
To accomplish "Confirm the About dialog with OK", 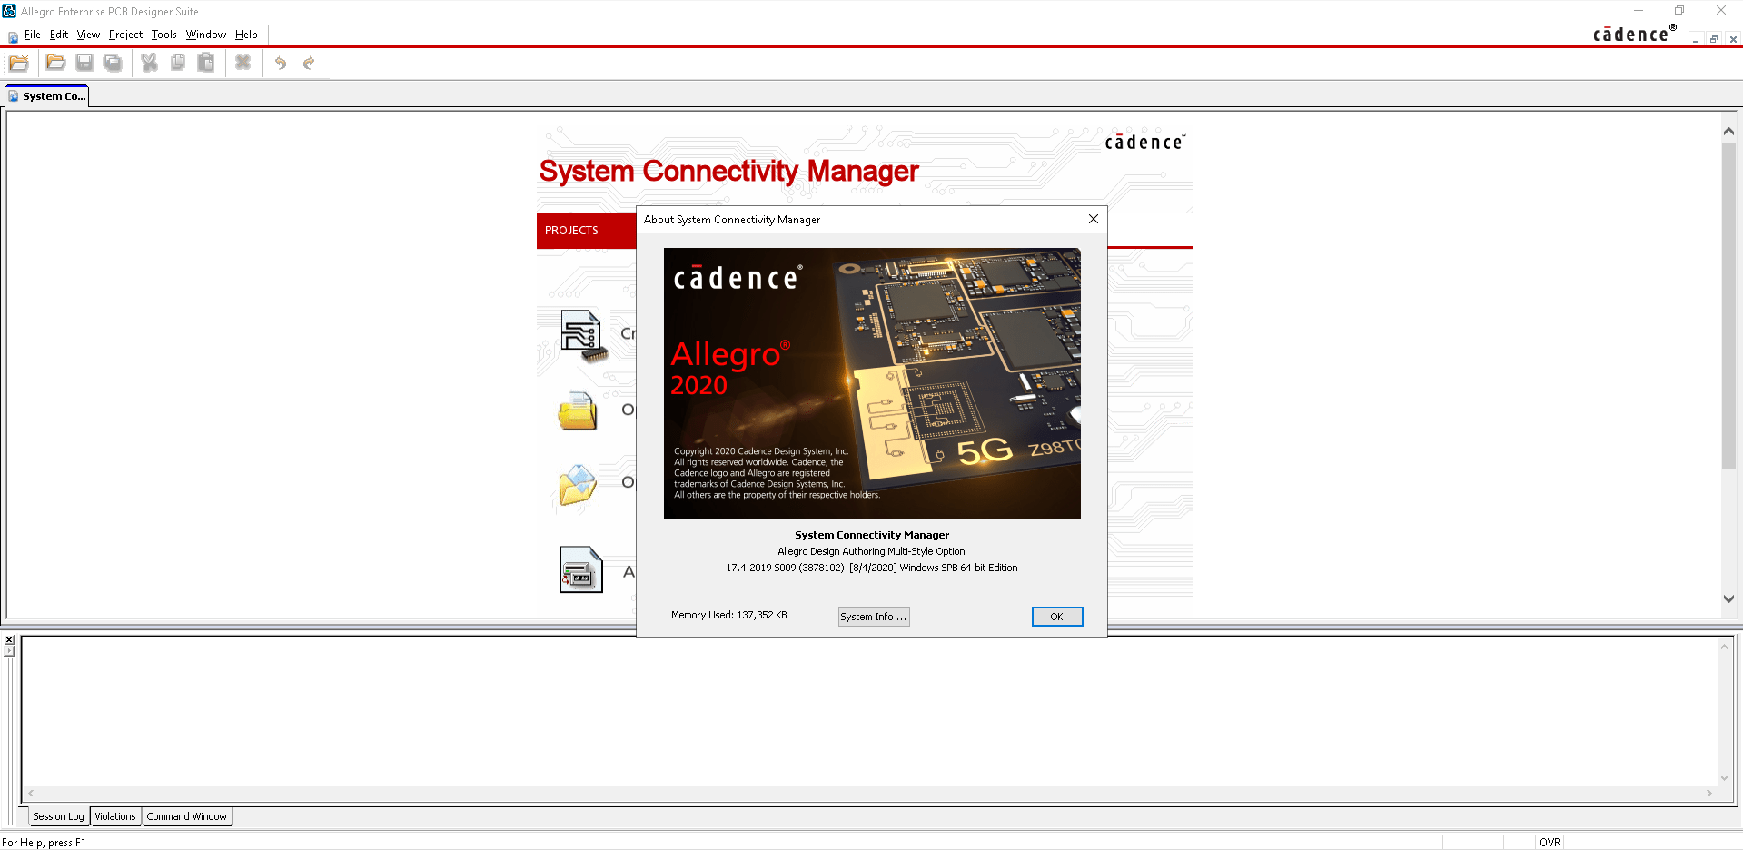I will [x=1057, y=617].
